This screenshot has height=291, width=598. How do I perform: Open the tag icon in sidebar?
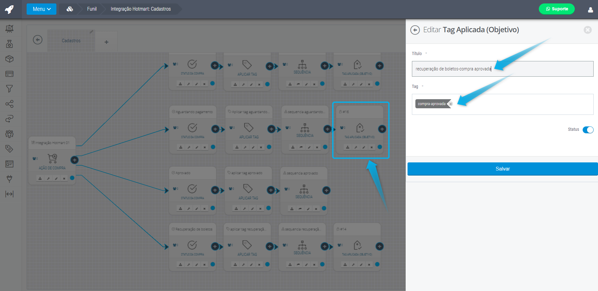pos(9,149)
